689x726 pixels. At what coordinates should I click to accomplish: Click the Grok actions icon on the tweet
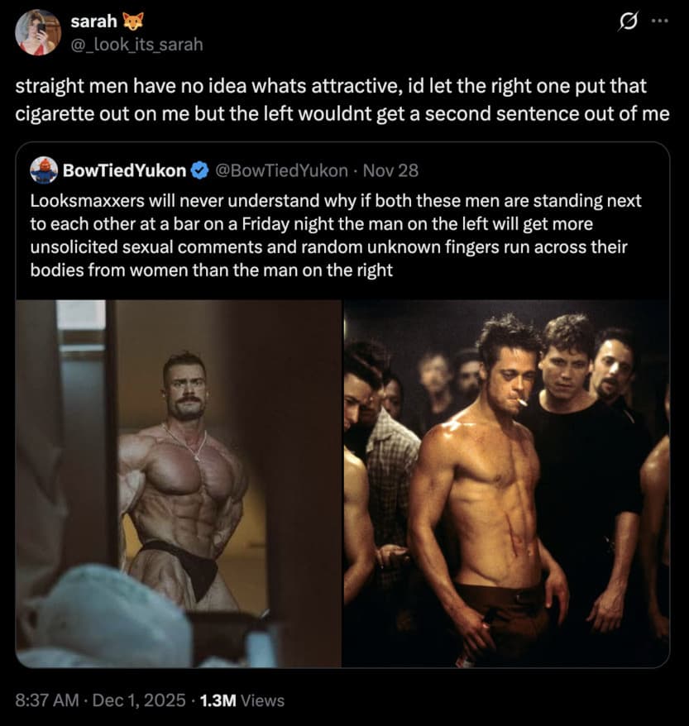click(x=627, y=22)
